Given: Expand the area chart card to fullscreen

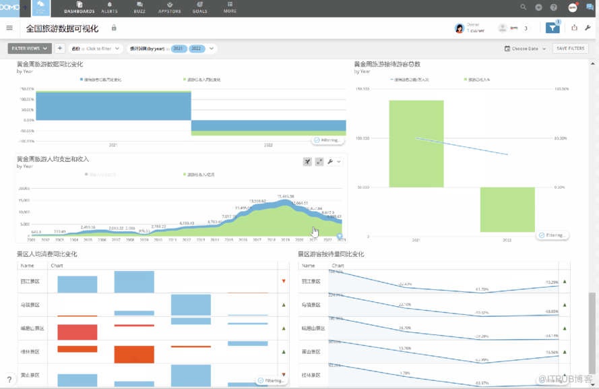Looking at the screenshot, I should (319, 162).
